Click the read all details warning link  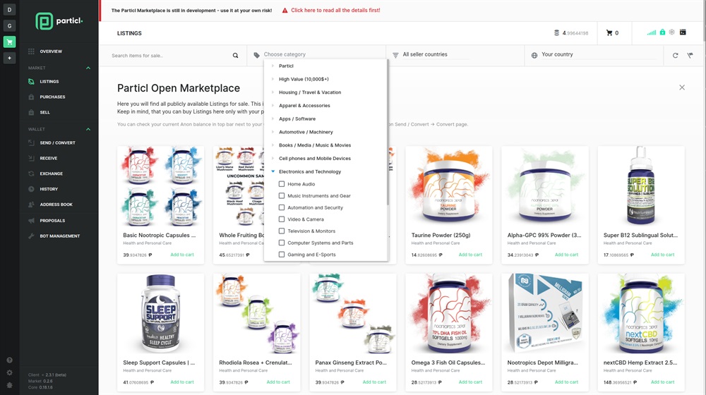(335, 11)
